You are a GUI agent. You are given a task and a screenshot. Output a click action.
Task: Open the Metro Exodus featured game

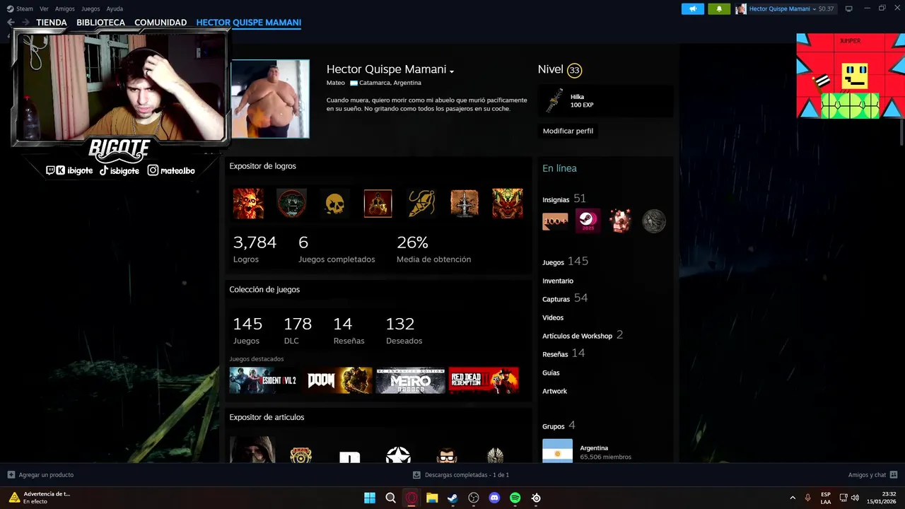point(411,380)
